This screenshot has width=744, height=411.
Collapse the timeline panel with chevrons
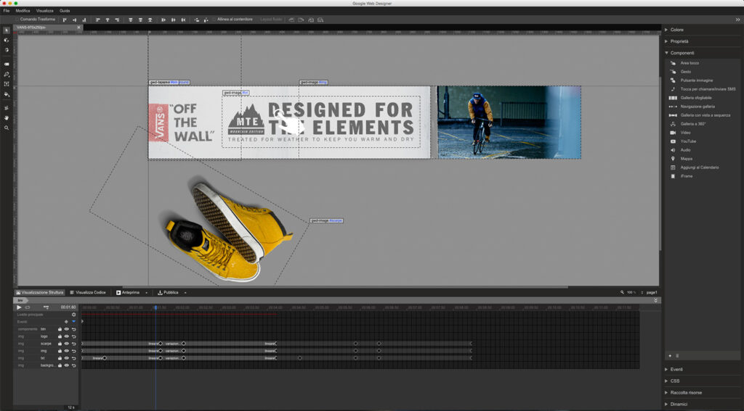point(655,300)
